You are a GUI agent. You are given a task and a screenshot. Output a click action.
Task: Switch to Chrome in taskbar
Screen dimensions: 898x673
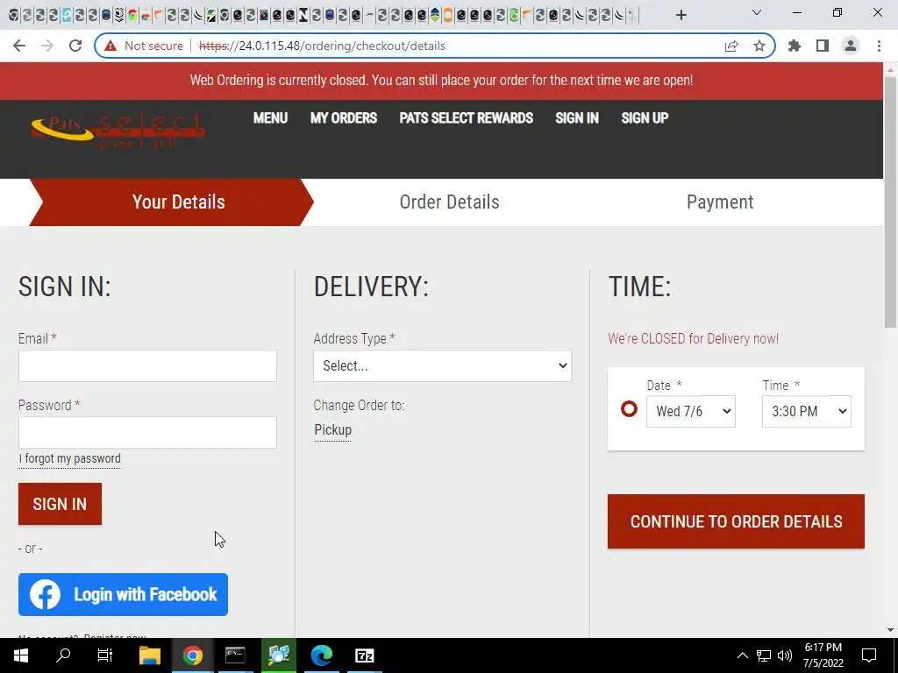click(x=192, y=655)
